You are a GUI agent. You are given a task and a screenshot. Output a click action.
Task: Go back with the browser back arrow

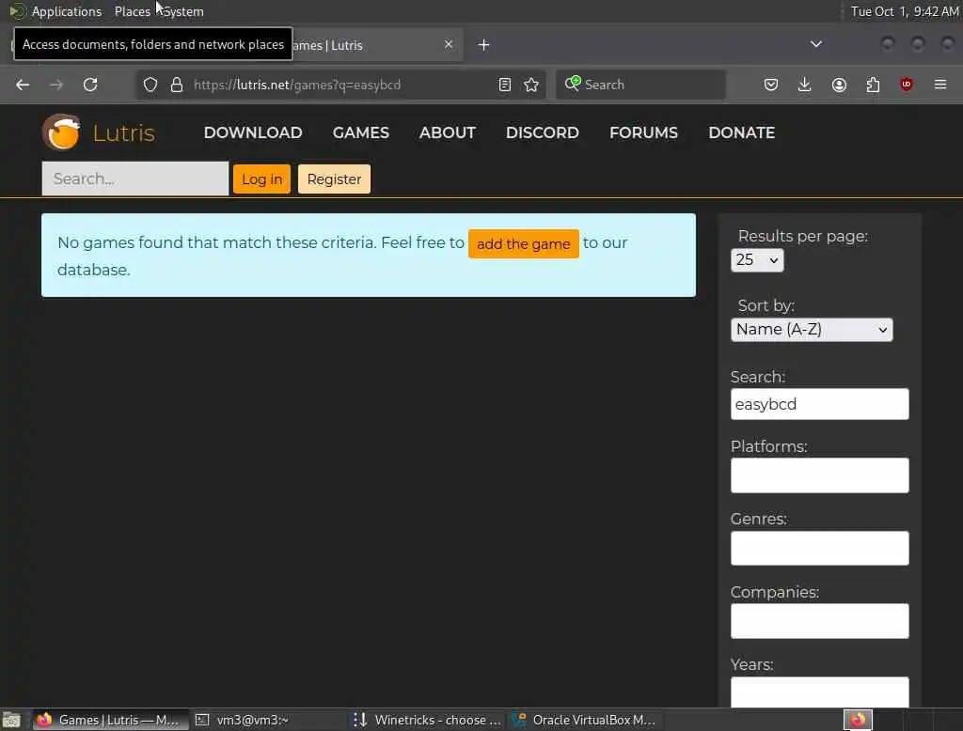23,85
